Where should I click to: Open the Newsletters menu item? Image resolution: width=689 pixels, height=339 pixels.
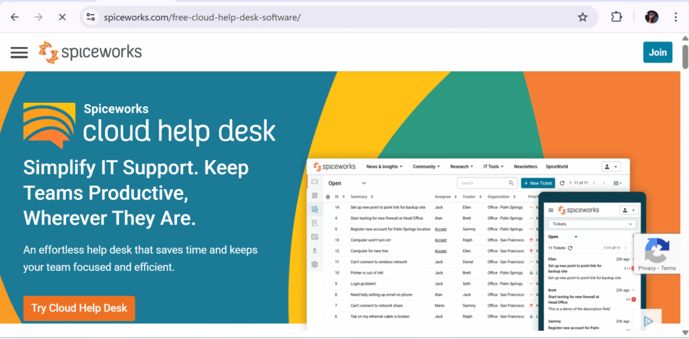click(x=525, y=167)
